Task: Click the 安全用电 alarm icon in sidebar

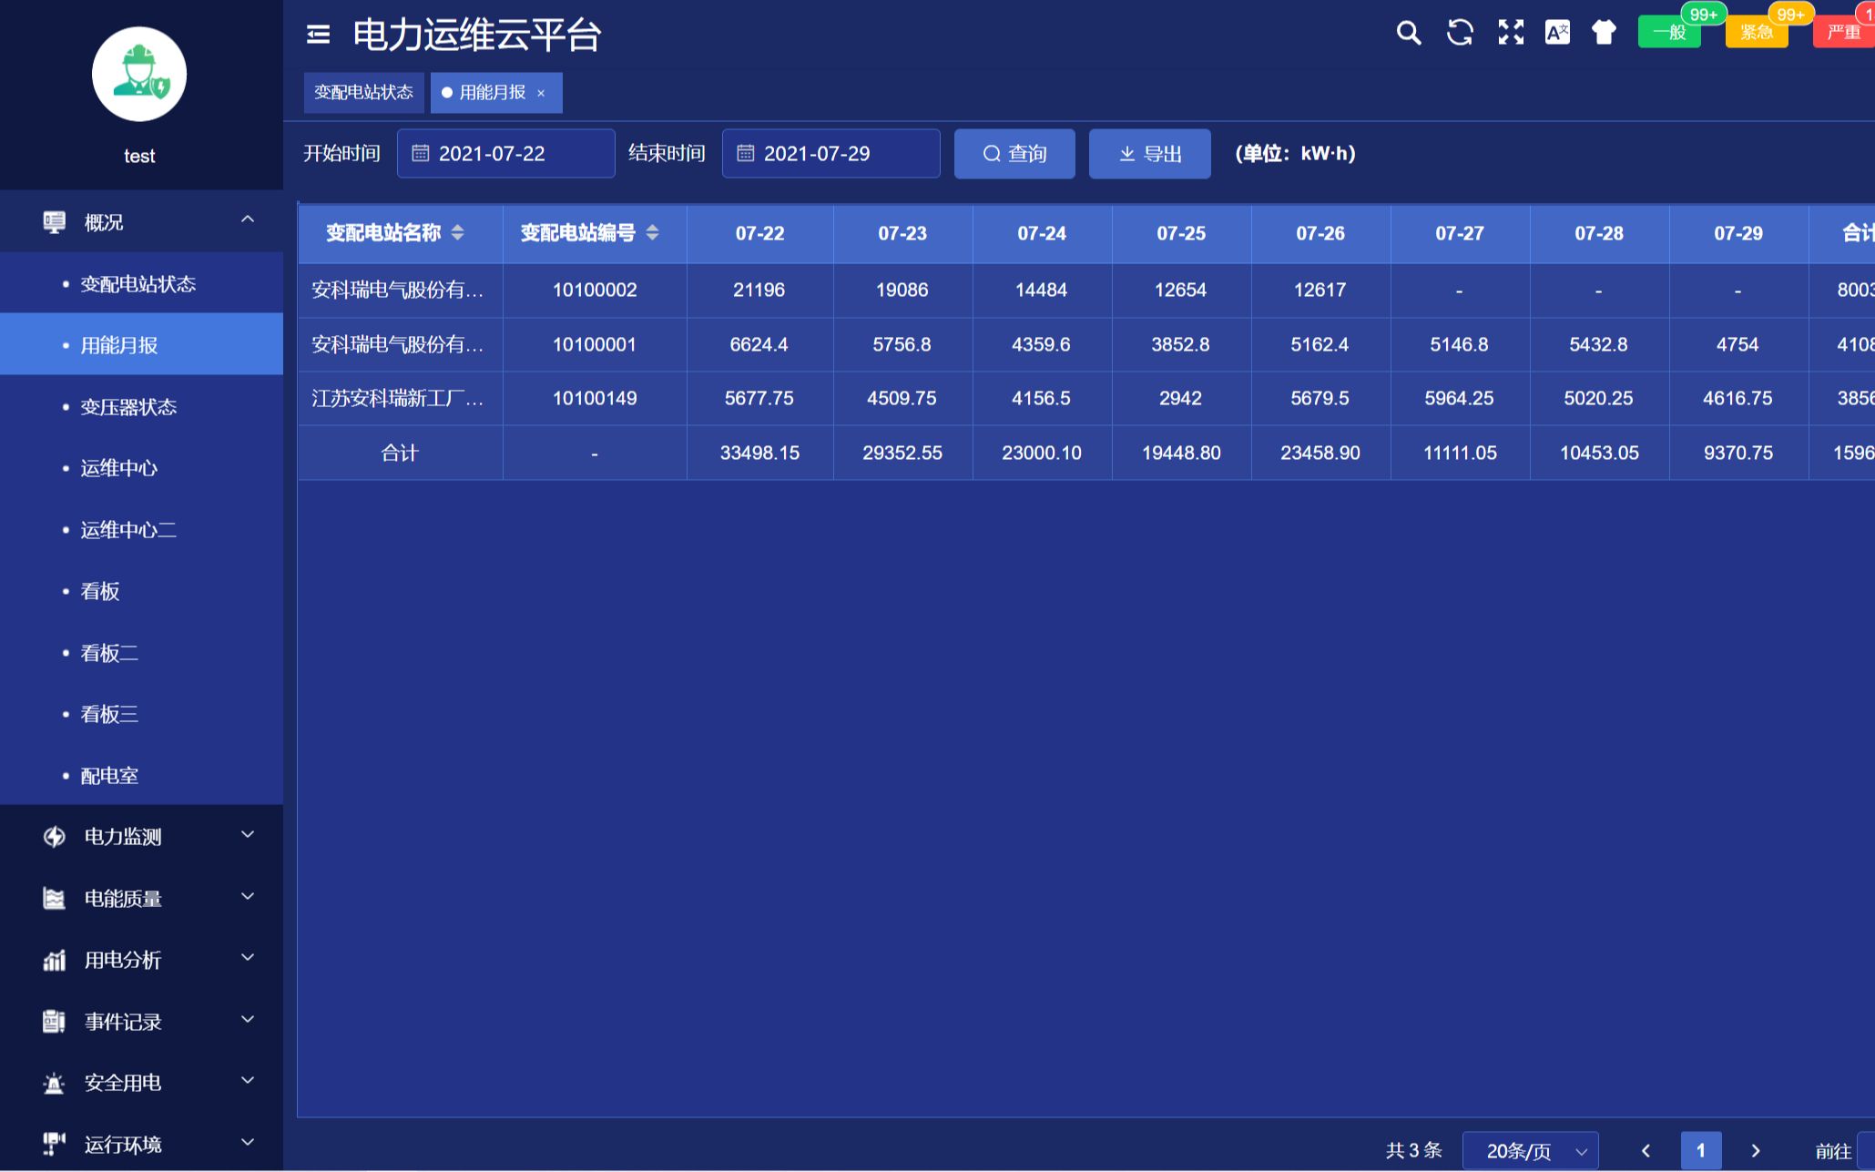Action: 54,1082
